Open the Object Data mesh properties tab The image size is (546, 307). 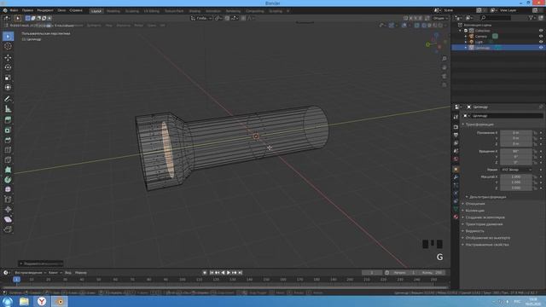[x=456, y=209]
